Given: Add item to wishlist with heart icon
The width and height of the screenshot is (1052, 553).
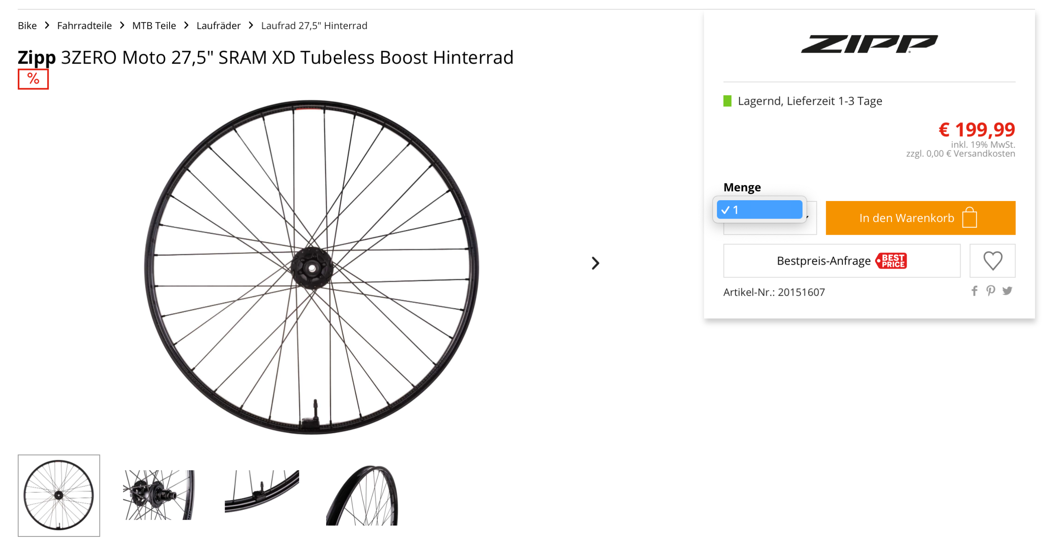Looking at the screenshot, I should (x=992, y=261).
